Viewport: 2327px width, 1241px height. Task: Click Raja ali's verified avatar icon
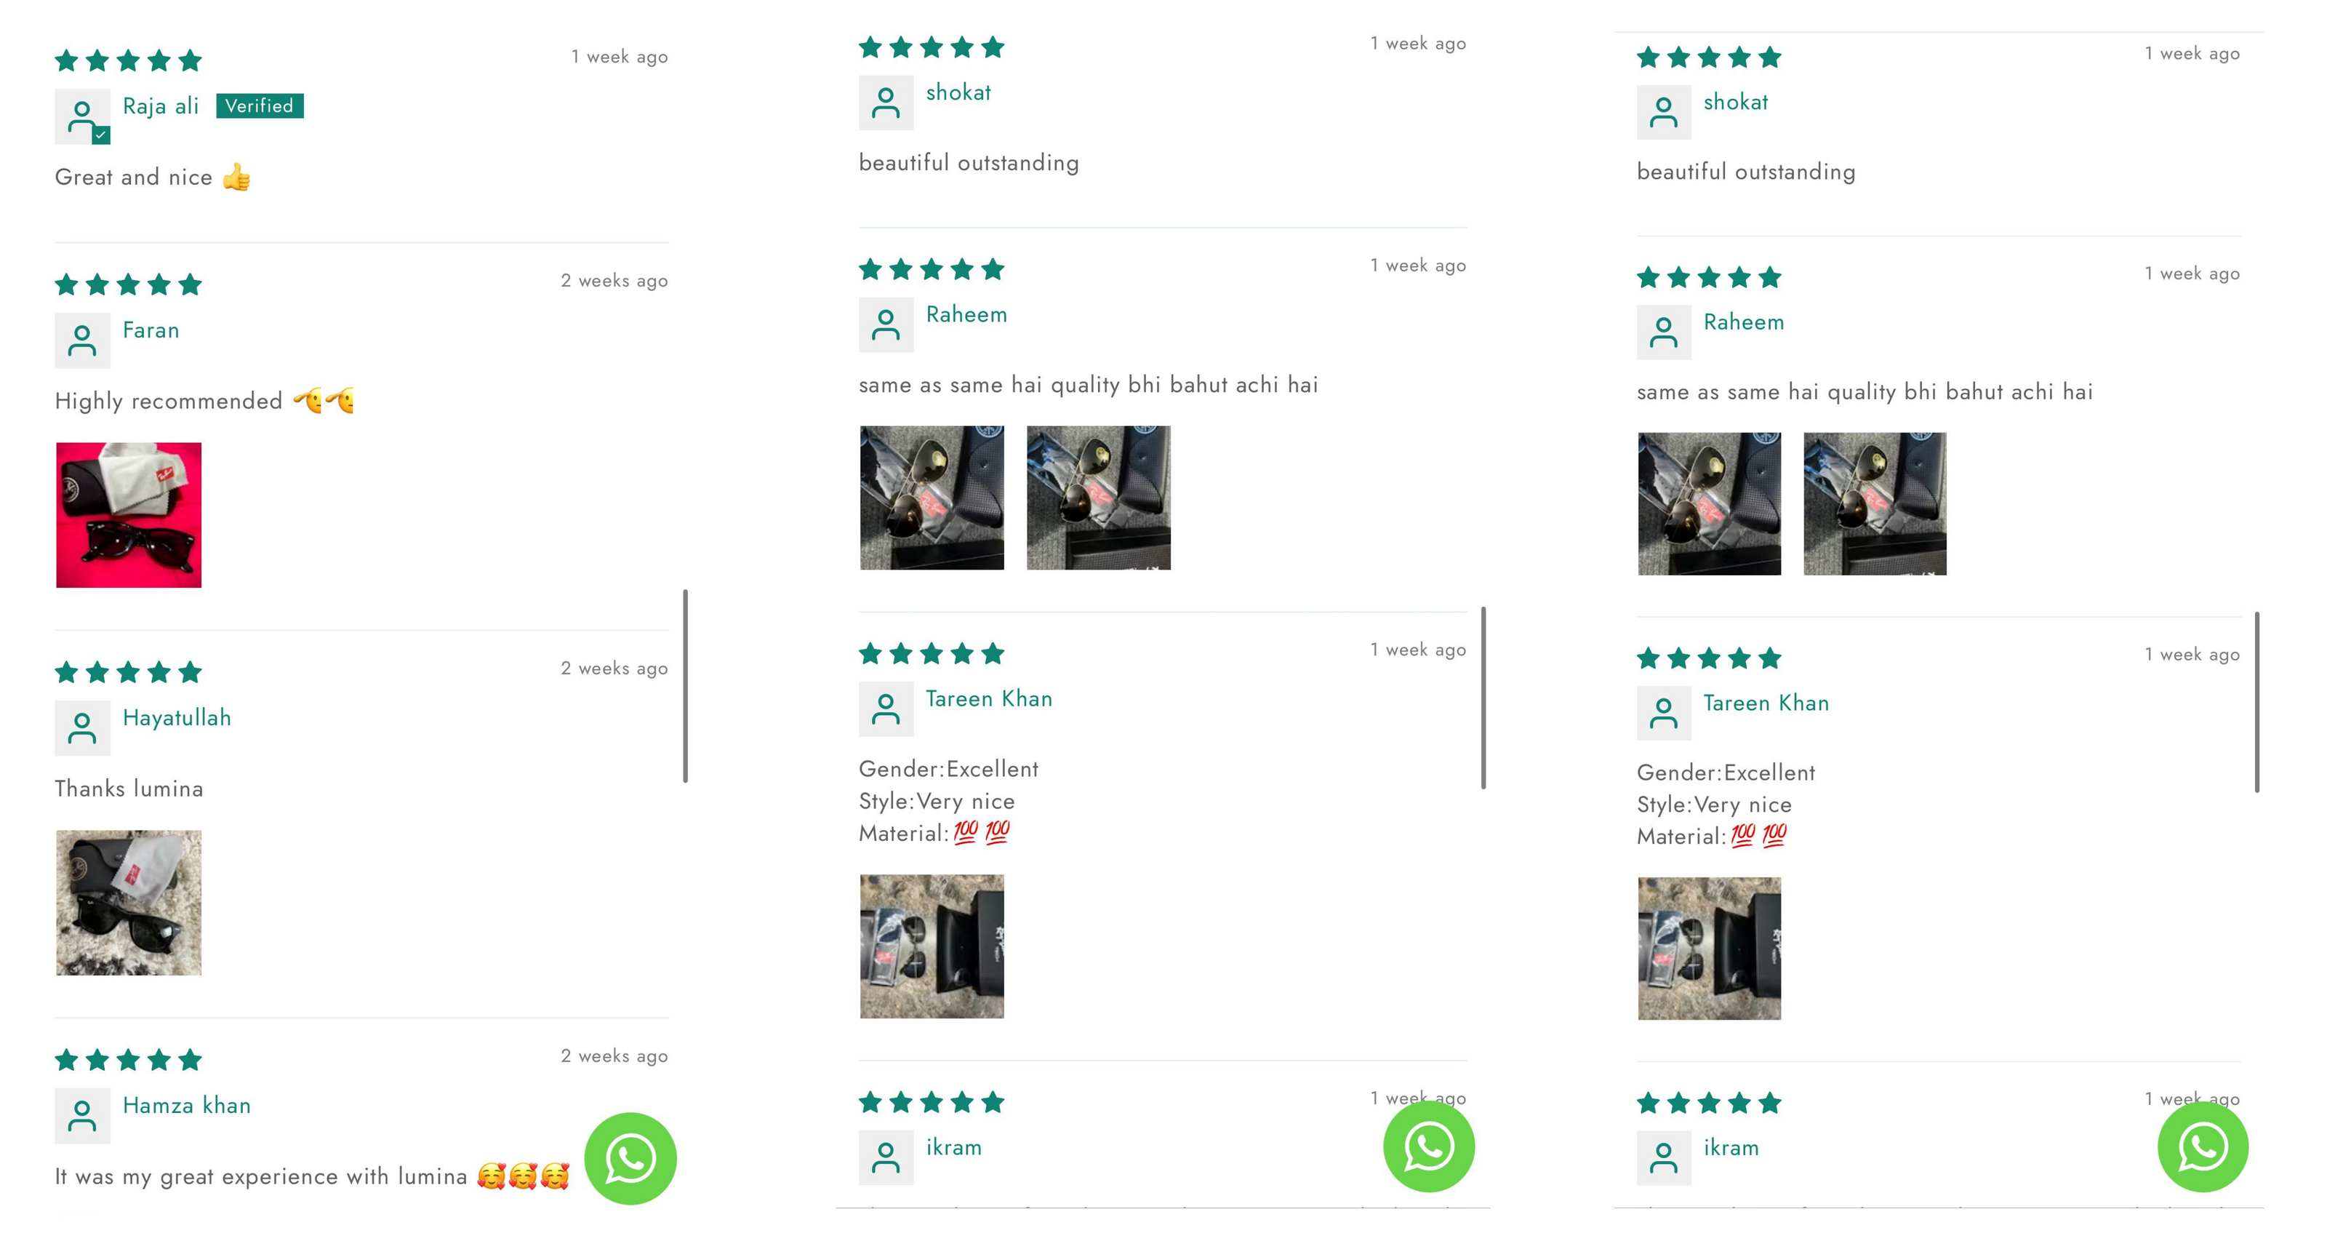pyautogui.click(x=82, y=116)
